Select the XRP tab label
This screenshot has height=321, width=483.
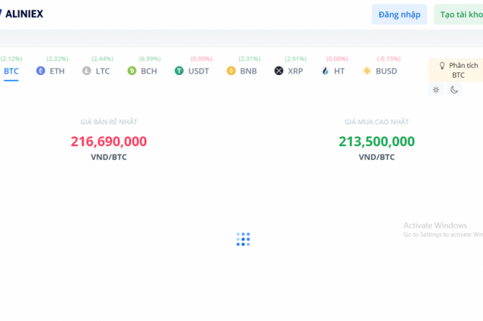tap(296, 71)
